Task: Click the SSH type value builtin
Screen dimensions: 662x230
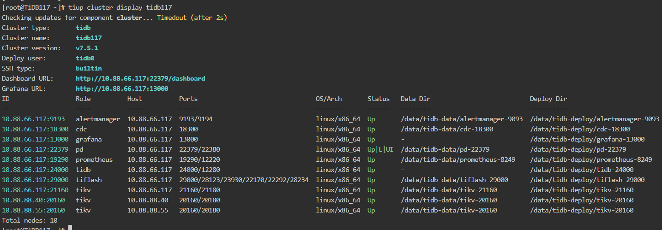Action: coord(89,68)
